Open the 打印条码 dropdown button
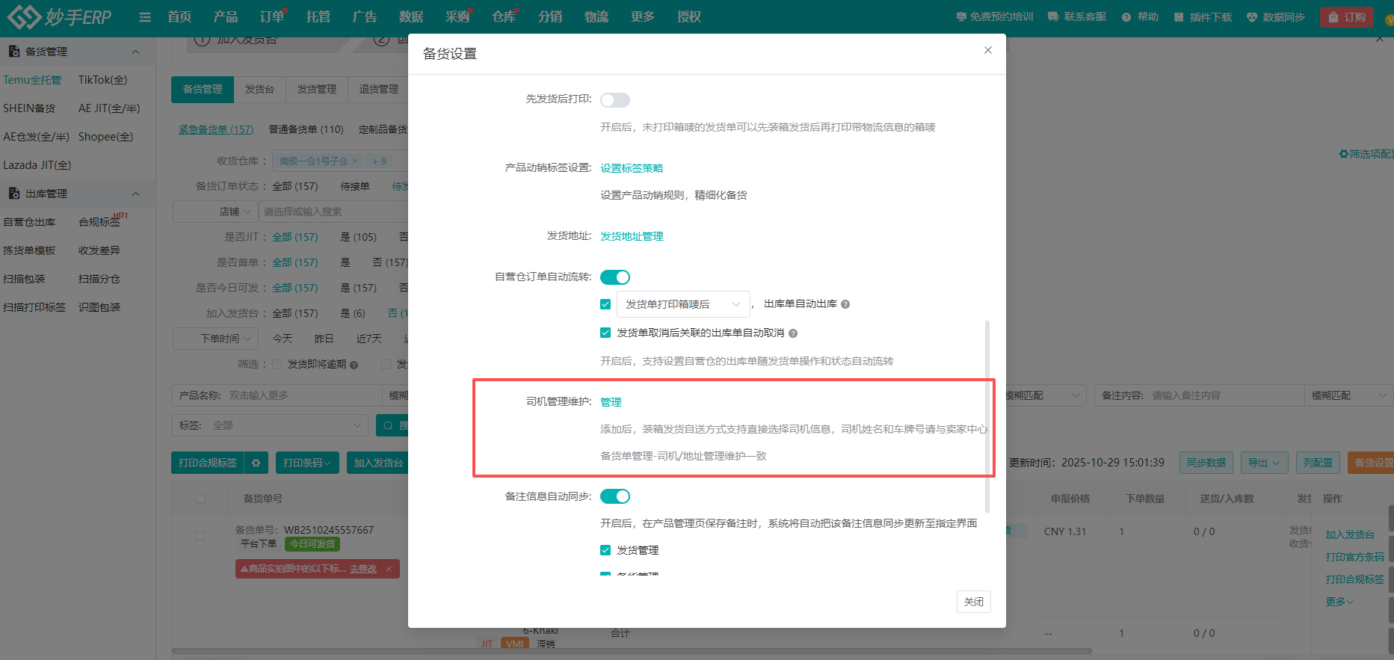 [x=307, y=463]
